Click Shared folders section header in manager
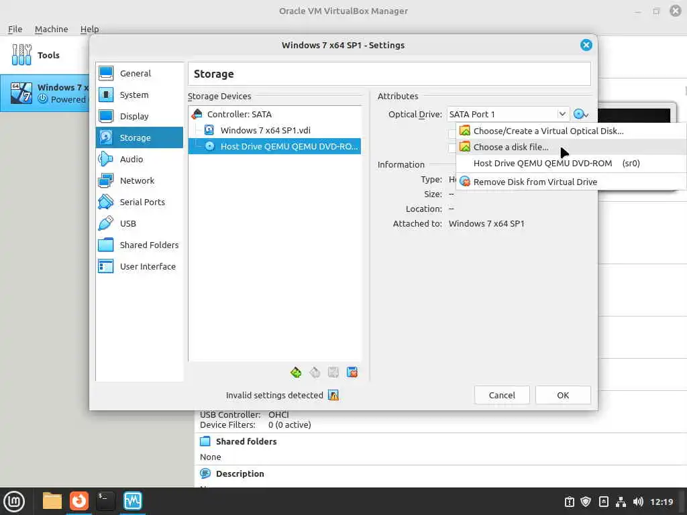This screenshot has height=515, width=687. (x=246, y=441)
